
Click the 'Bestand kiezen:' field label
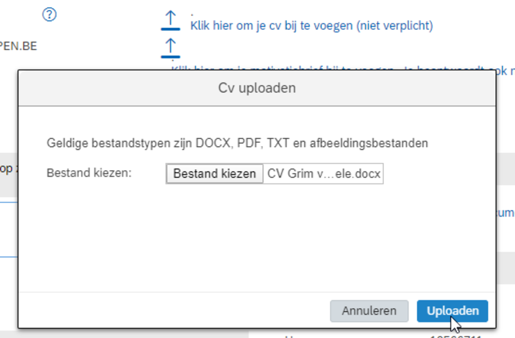tap(89, 173)
